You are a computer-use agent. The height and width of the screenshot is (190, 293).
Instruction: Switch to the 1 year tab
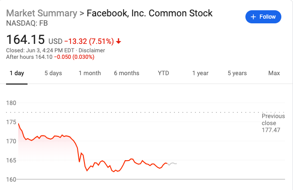click(x=201, y=73)
